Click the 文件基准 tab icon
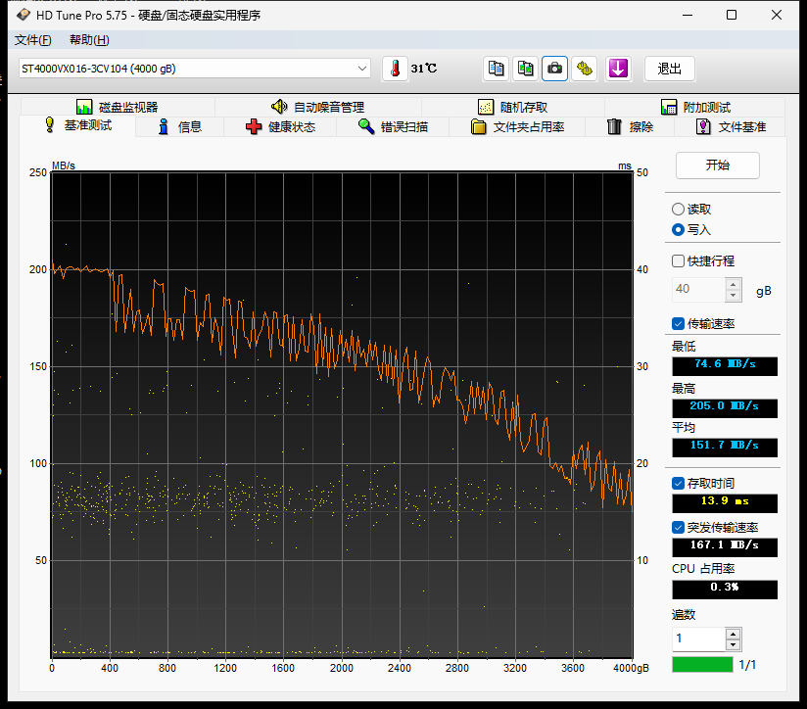Screen dimensions: 807x709 point(703,126)
